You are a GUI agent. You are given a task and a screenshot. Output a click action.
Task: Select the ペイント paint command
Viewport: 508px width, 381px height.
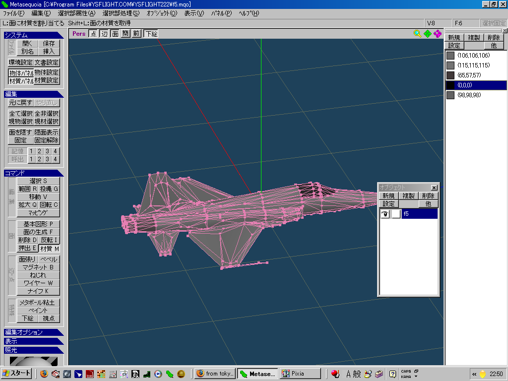[38, 311]
